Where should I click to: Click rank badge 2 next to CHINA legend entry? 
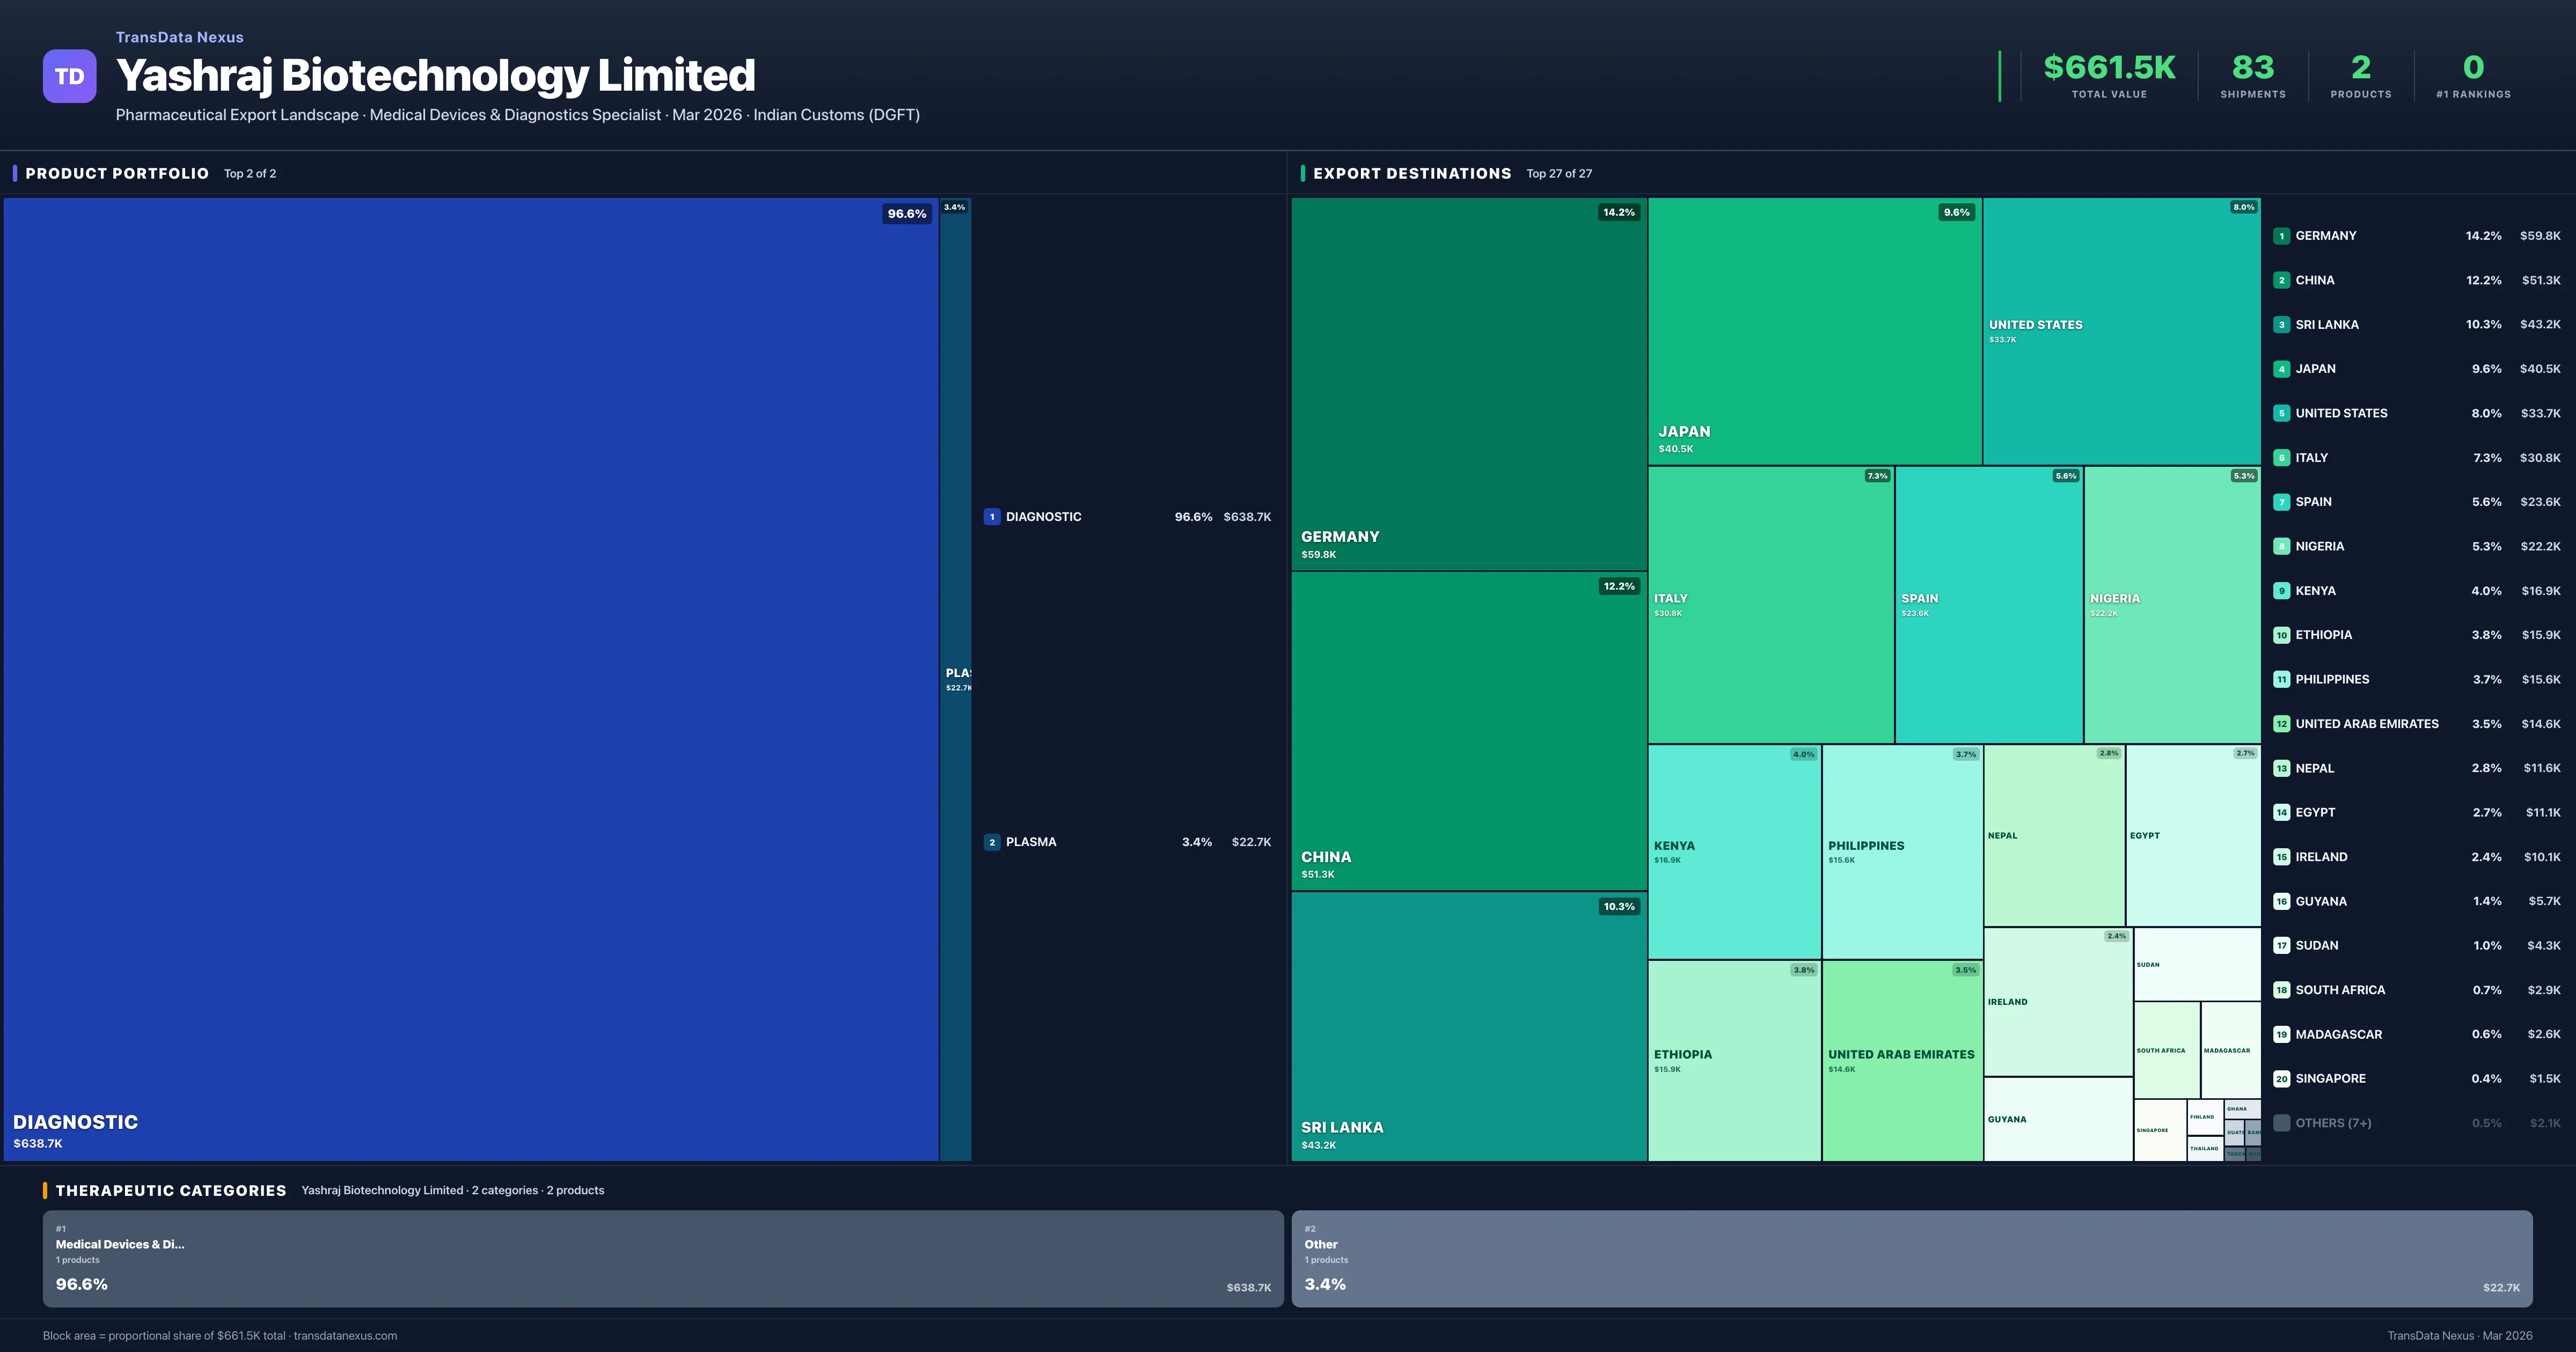click(2281, 280)
